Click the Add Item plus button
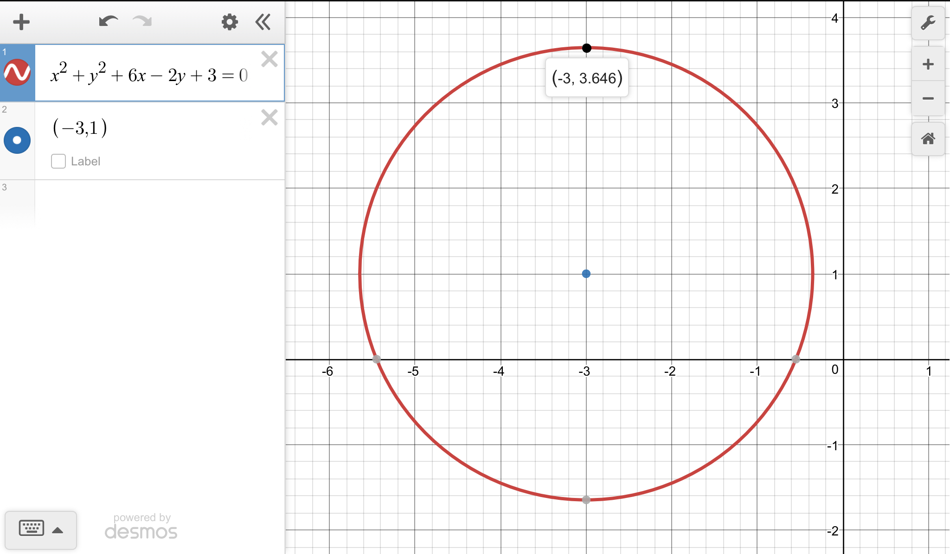Image resolution: width=950 pixels, height=554 pixels. pyautogui.click(x=21, y=22)
